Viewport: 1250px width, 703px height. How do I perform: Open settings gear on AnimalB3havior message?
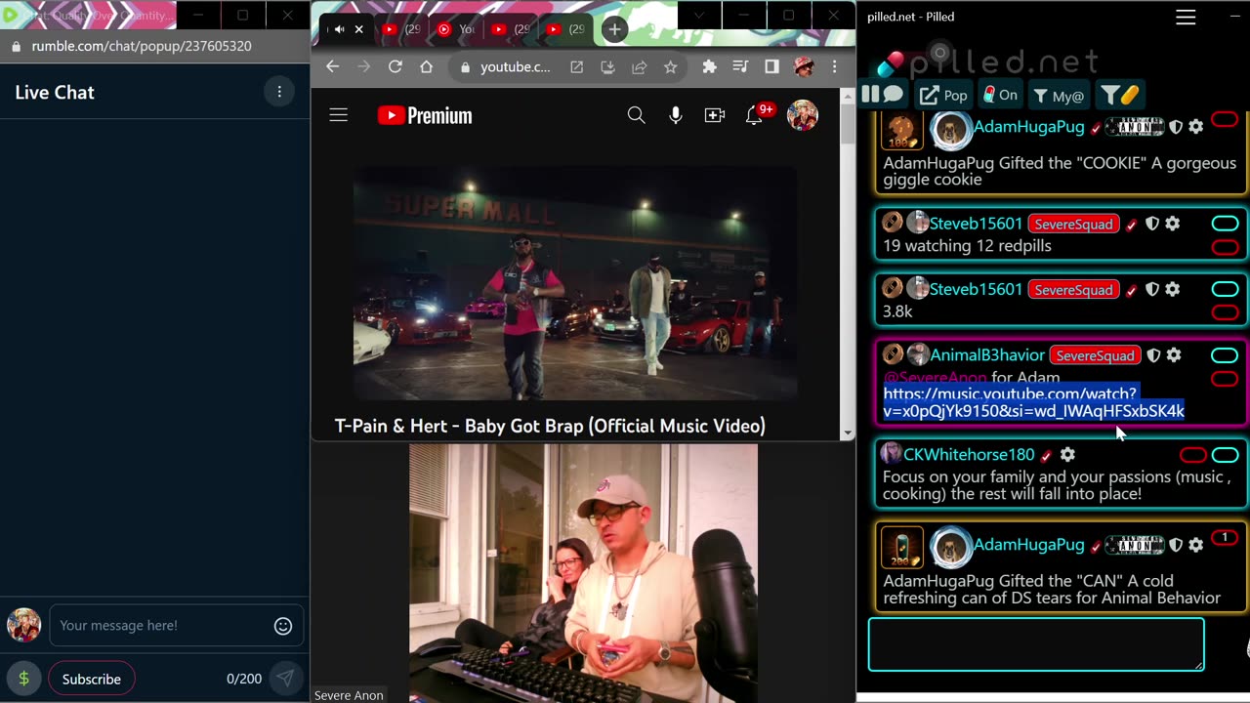1174,355
